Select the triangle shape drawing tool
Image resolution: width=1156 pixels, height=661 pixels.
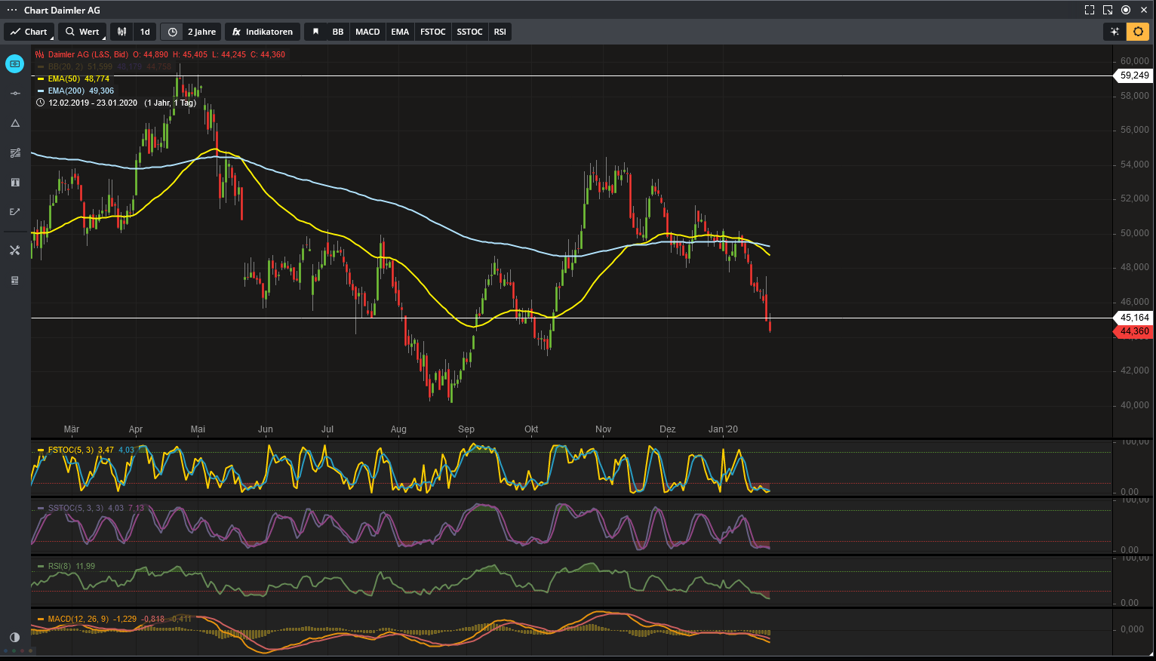15,123
